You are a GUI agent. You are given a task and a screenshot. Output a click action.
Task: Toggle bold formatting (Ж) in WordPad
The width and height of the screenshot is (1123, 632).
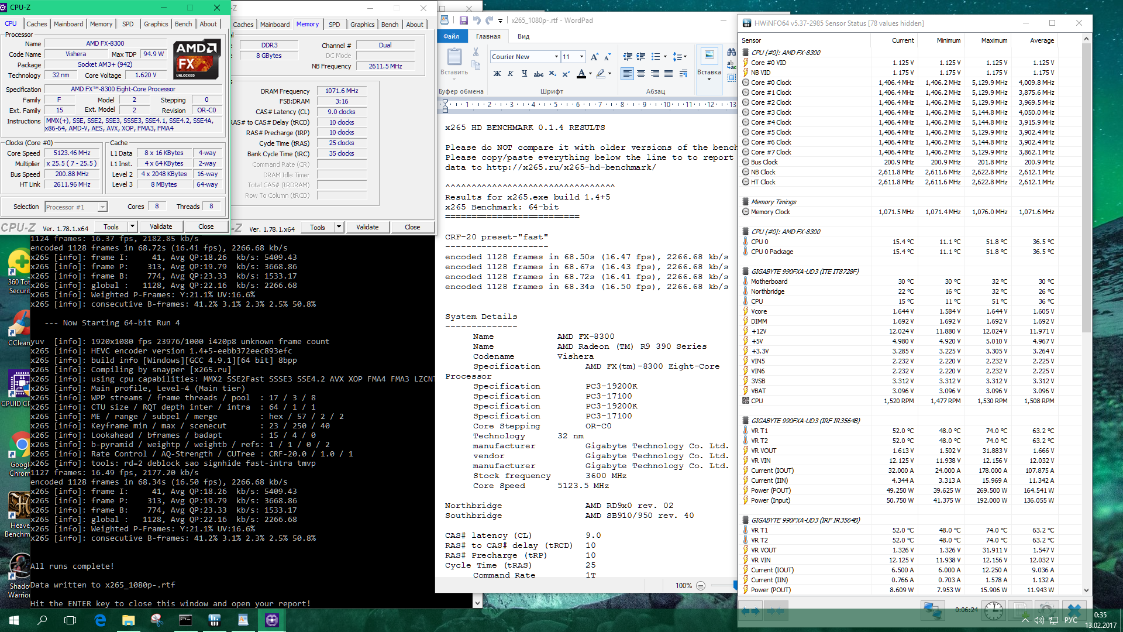[x=497, y=74]
